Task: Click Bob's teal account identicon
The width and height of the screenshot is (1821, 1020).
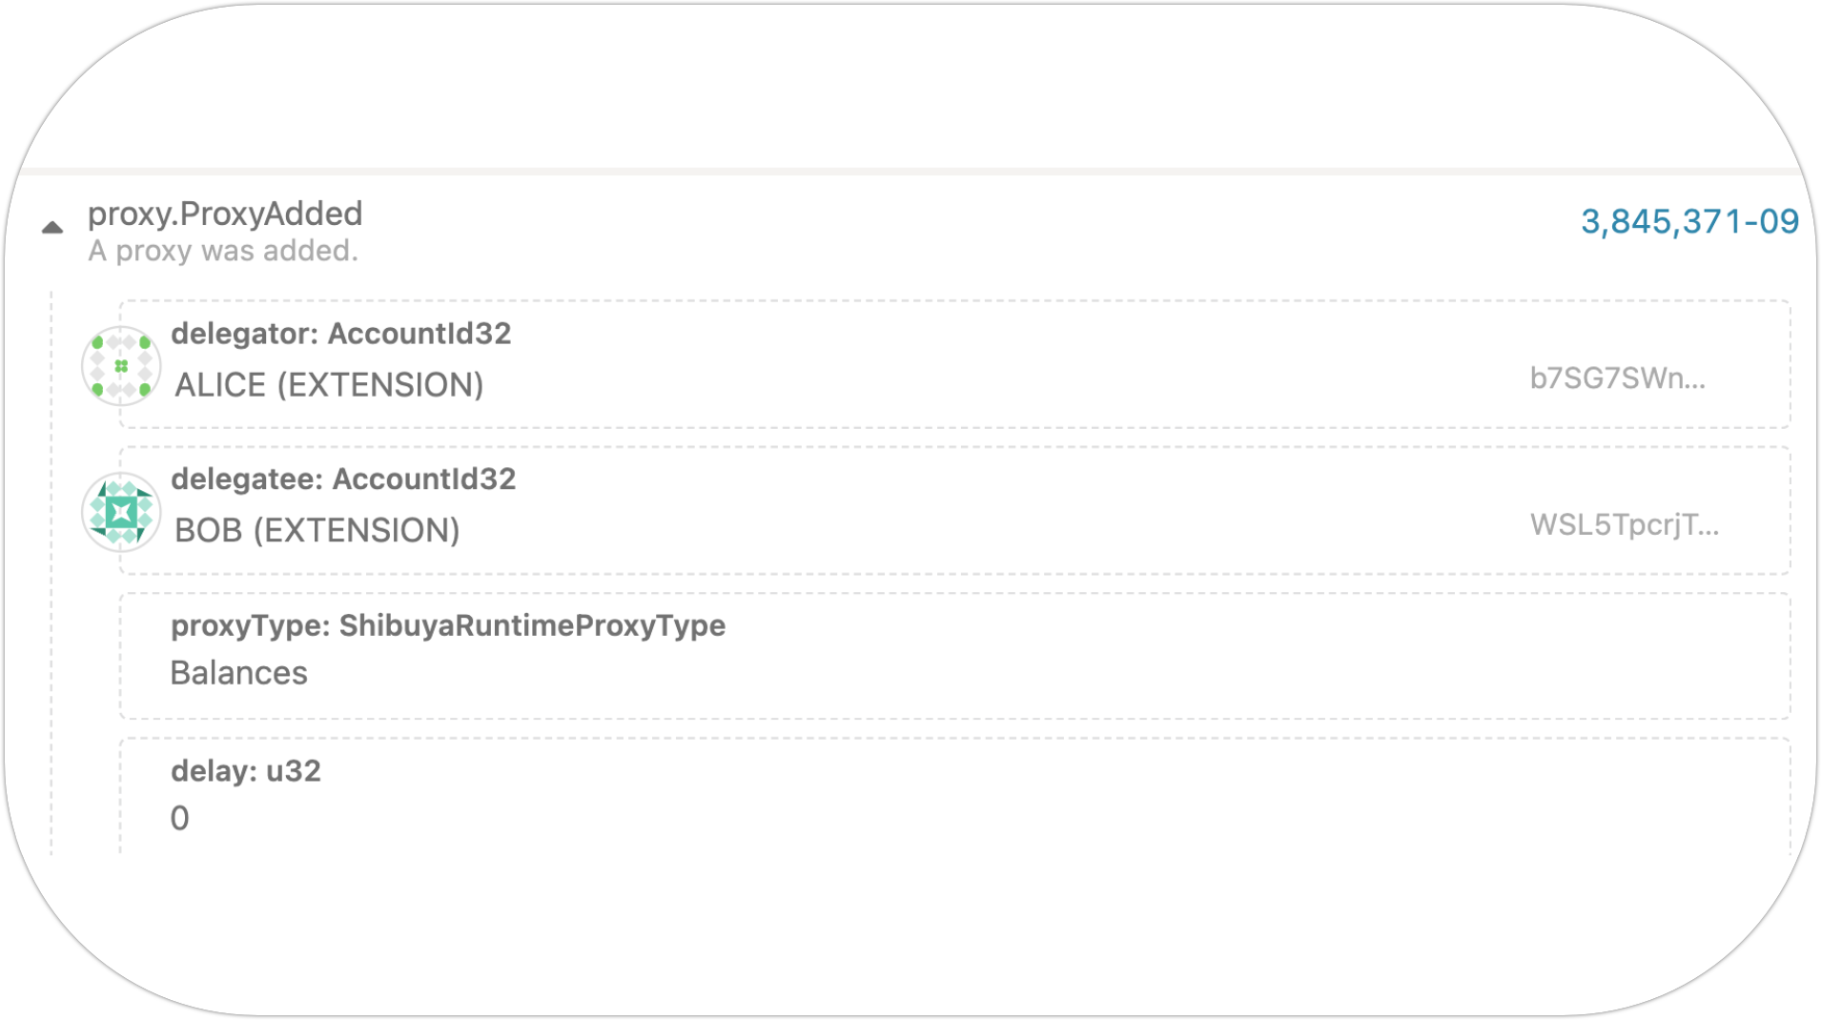Action: pyautogui.click(x=121, y=513)
